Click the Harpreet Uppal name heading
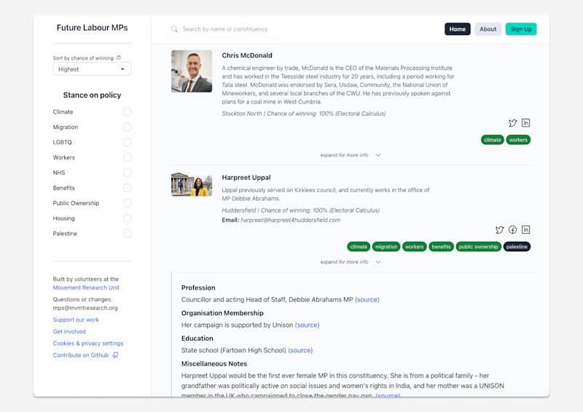 tap(246, 178)
